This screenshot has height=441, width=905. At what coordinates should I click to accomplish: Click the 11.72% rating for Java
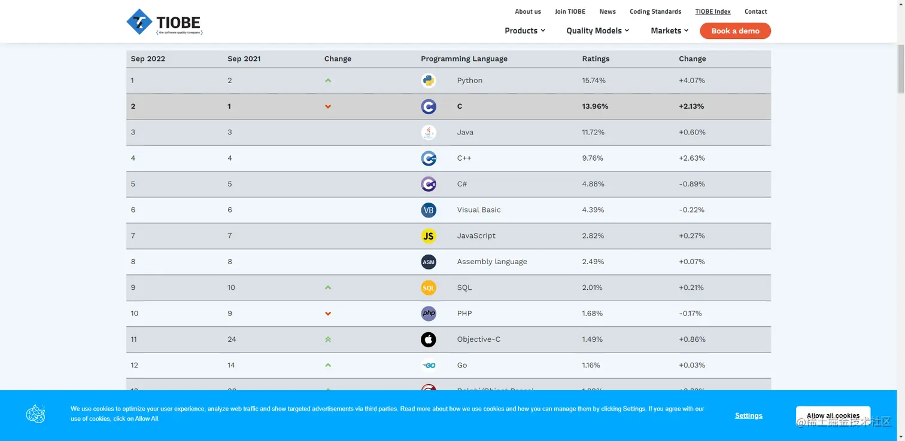(x=593, y=132)
